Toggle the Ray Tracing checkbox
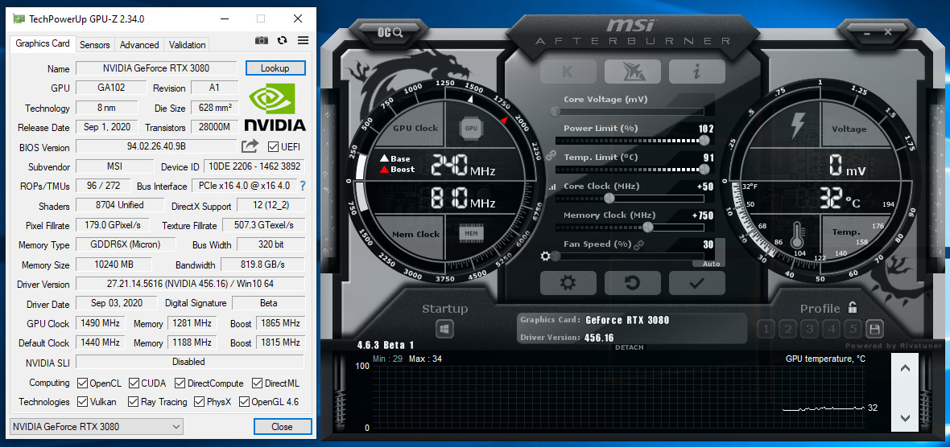 (134, 402)
